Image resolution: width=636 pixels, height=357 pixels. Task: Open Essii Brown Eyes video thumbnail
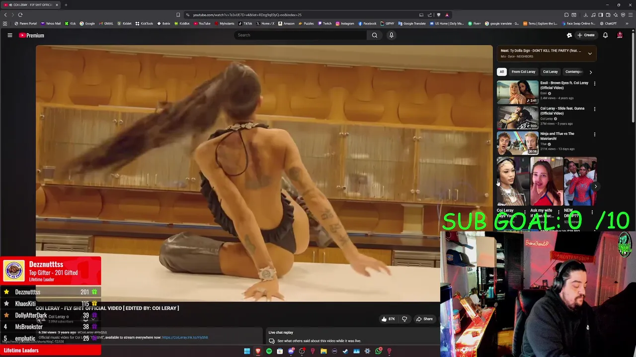(517, 92)
